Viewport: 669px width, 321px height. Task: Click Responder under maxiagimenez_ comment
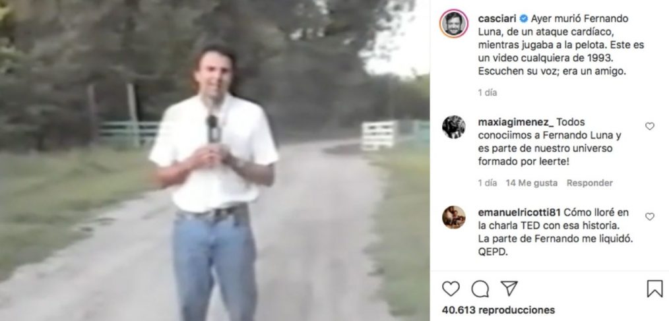coord(590,183)
